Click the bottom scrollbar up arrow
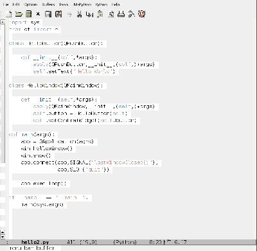The image size is (257, 251). 3,232
